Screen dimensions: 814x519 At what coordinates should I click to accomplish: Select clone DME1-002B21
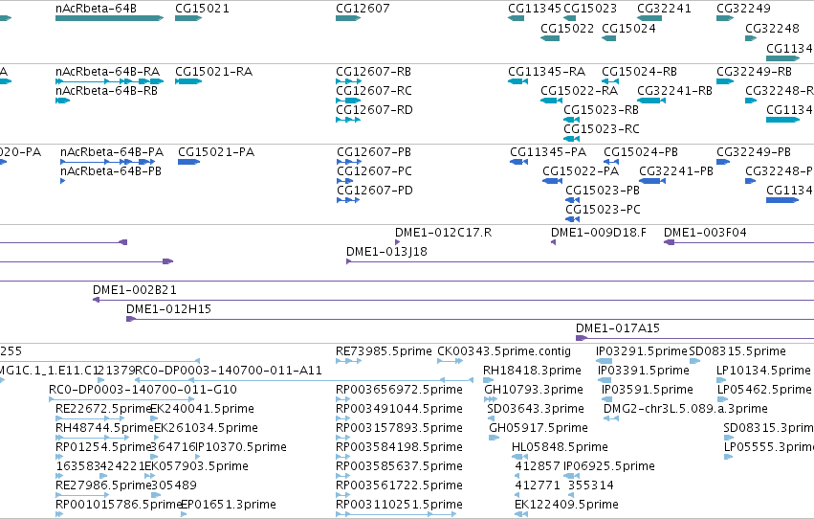coord(453,300)
